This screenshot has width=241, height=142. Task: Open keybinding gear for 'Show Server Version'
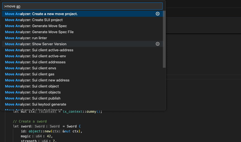(x=158, y=44)
